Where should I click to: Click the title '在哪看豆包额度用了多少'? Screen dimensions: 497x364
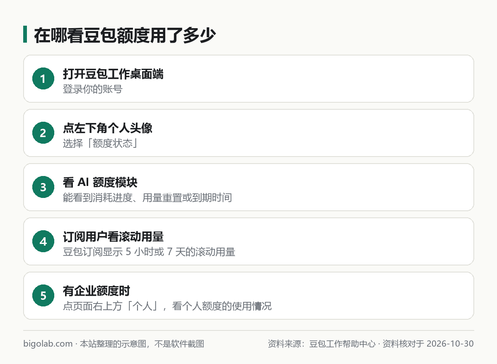[x=125, y=35]
